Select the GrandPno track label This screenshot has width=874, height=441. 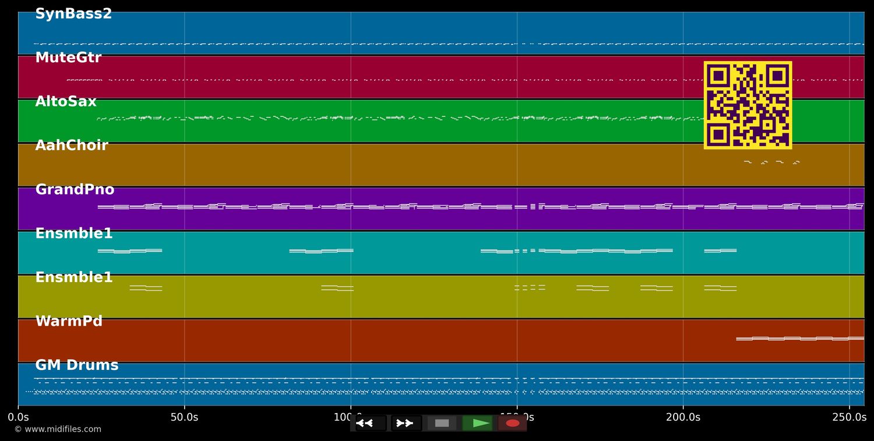pyautogui.click(x=75, y=190)
